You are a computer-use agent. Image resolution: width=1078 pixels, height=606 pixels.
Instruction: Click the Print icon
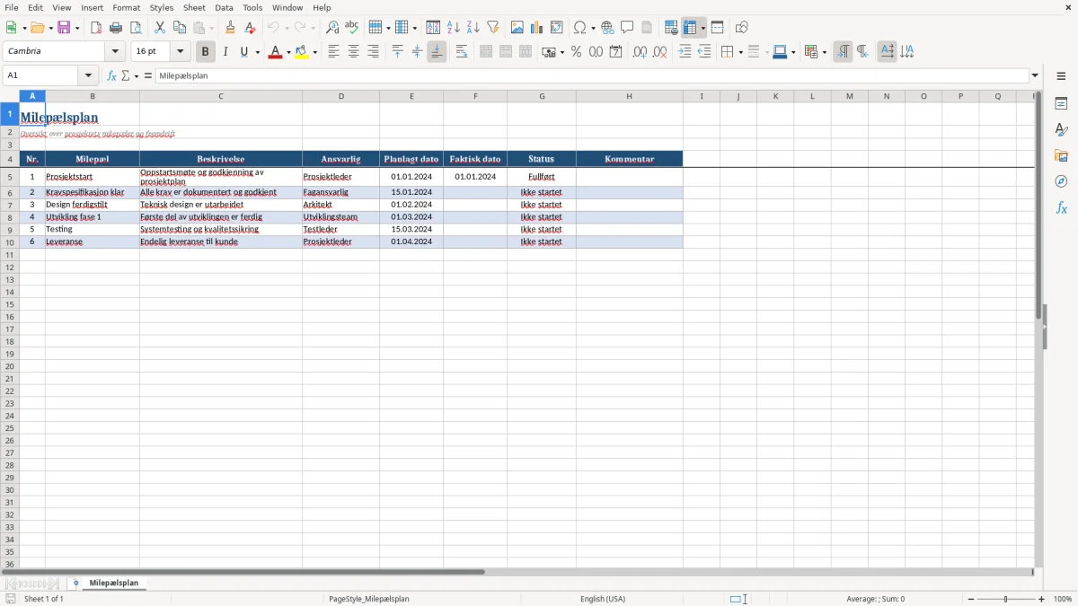(116, 28)
